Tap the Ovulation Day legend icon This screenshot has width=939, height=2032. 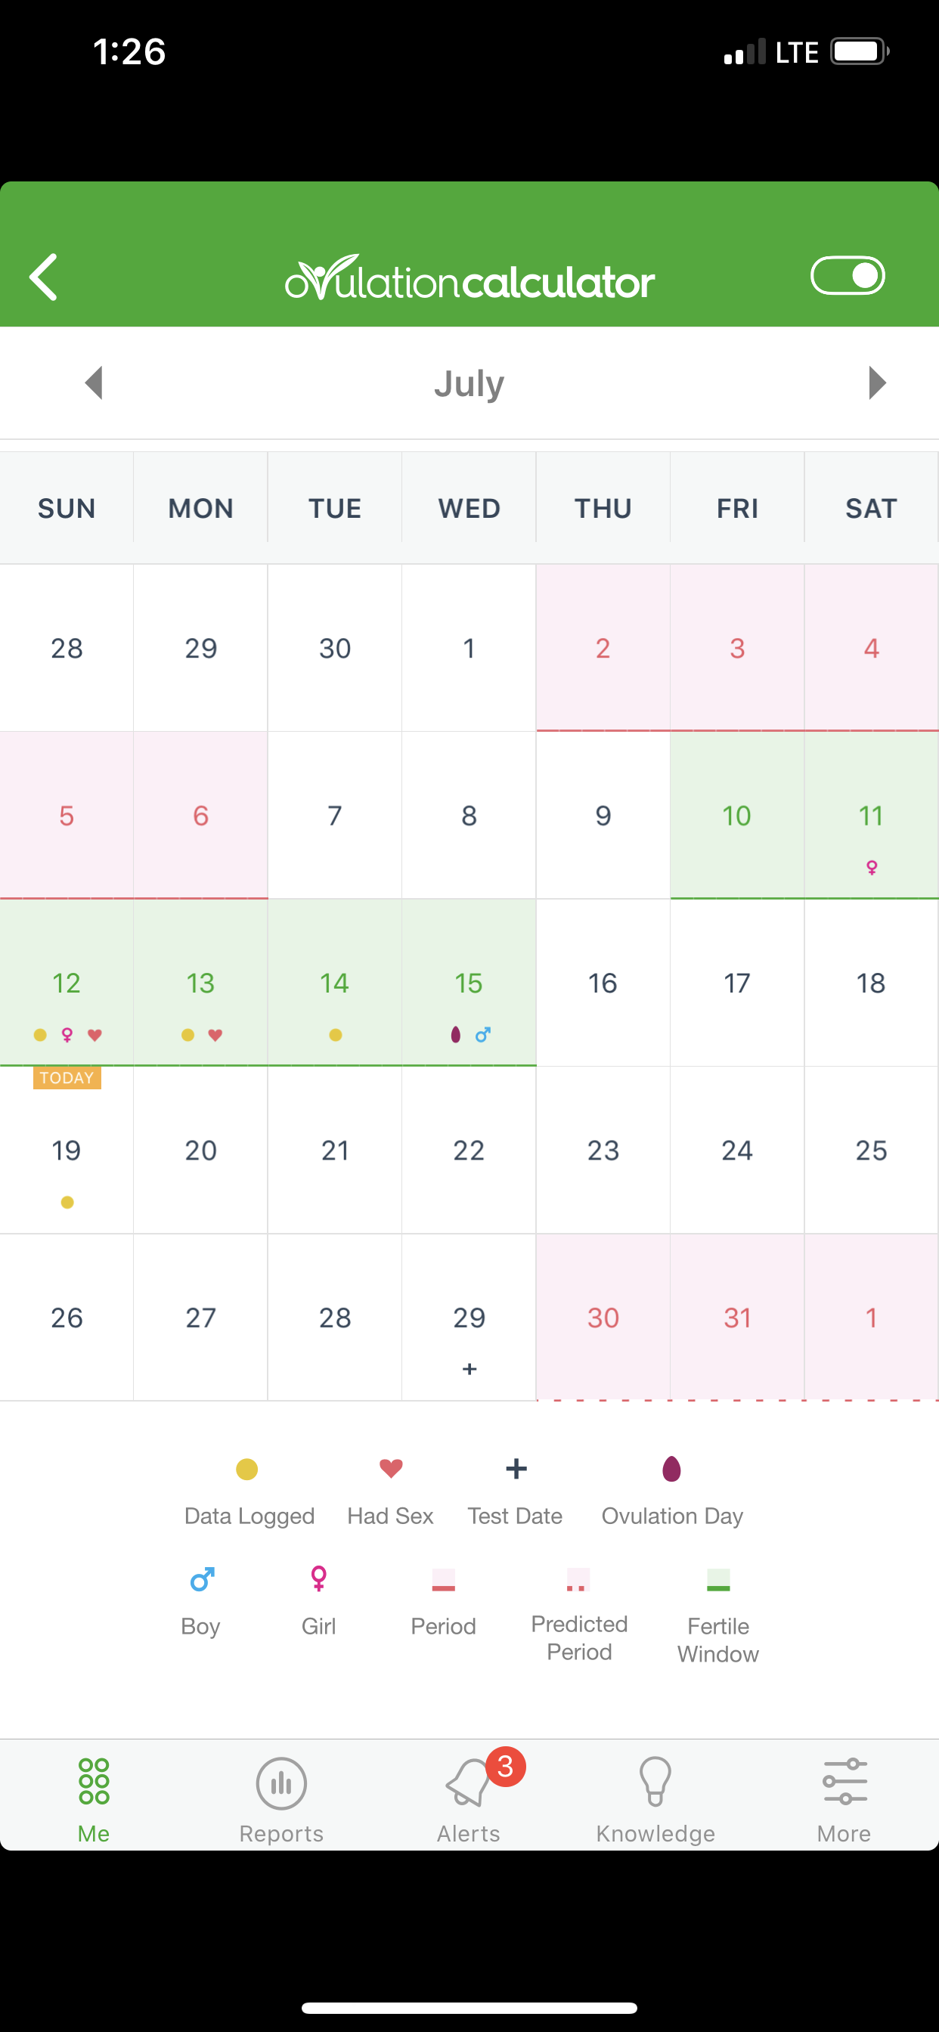pos(671,1469)
